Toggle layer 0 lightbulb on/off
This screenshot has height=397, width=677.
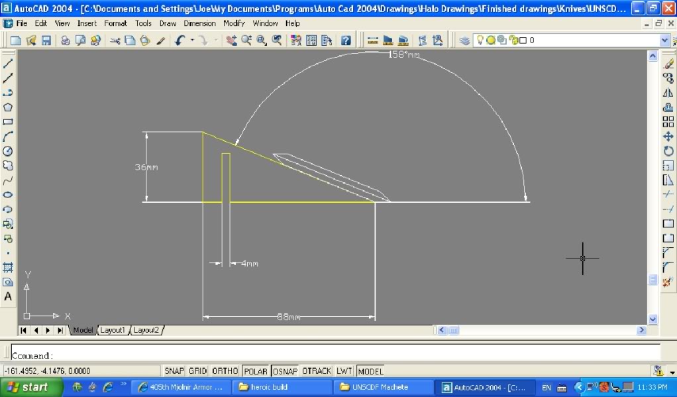[480, 40]
